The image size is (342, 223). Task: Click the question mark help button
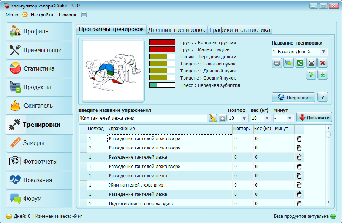click(322, 97)
